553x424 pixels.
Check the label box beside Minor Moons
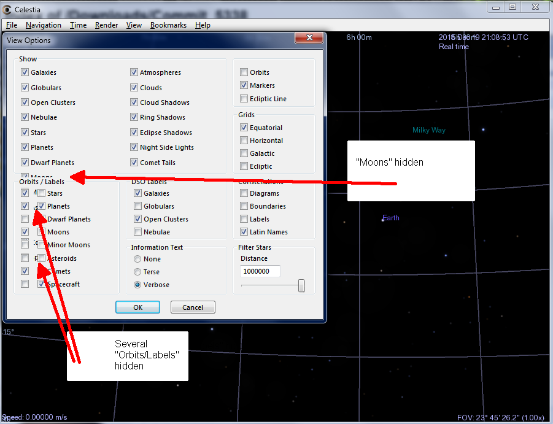point(42,245)
